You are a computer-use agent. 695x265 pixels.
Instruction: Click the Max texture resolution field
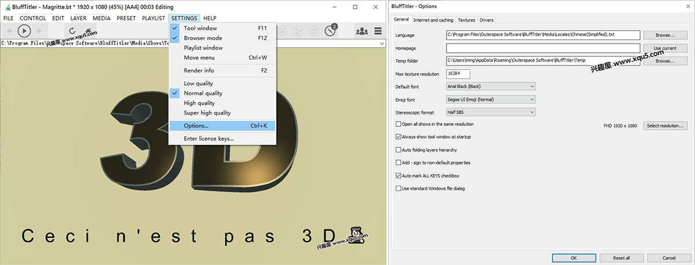(x=458, y=74)
